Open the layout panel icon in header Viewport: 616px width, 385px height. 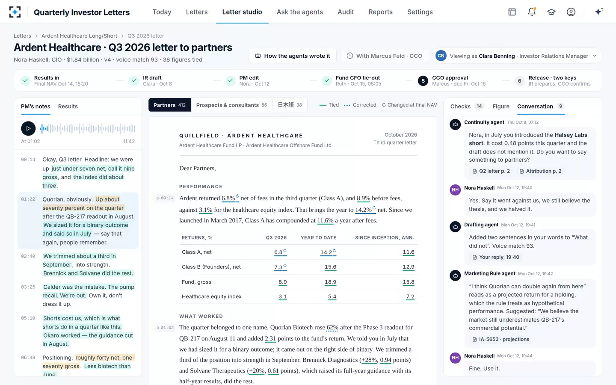512,12
